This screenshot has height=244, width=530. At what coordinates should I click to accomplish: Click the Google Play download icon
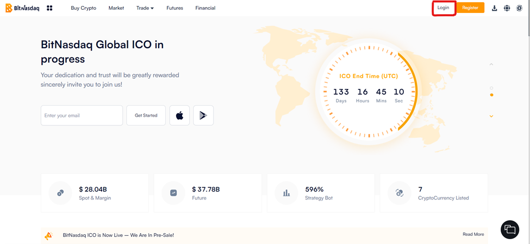click(x=203, y=115)
